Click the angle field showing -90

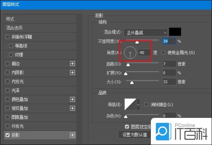[144, 53]
